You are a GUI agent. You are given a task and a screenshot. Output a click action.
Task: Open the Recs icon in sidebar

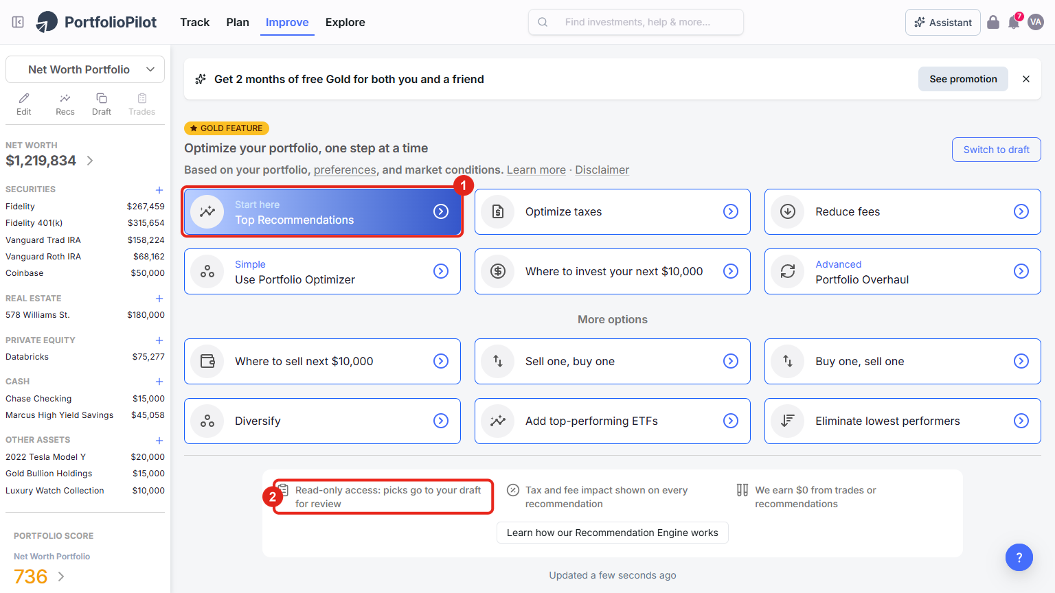point(65,104)
